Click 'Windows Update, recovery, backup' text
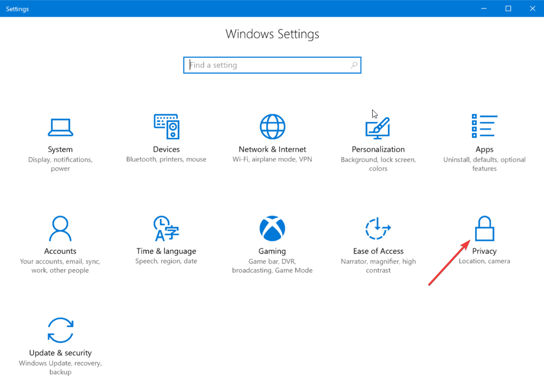The image size is (544, 386). pyautogui.click(x=60, y=368)
